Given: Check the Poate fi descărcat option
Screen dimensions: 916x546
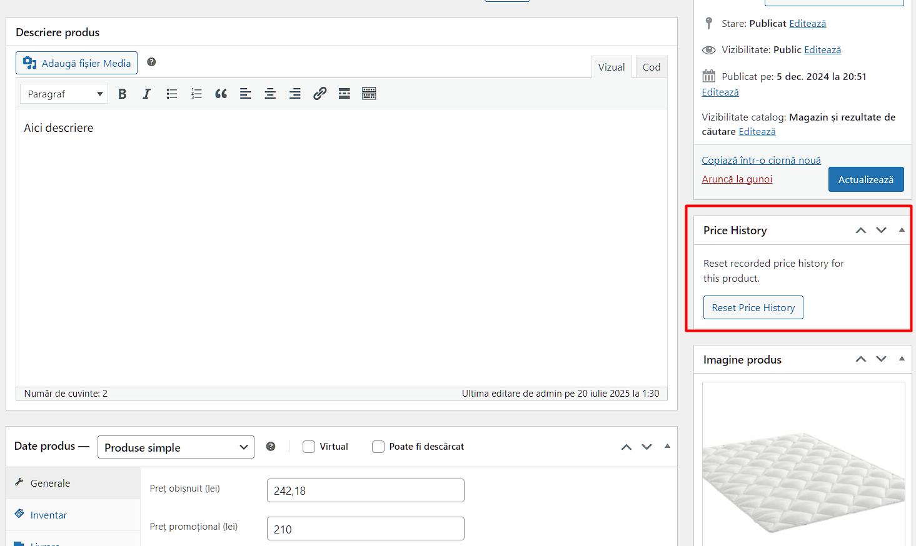Looking at the screenshot, I should click(378, 447).
